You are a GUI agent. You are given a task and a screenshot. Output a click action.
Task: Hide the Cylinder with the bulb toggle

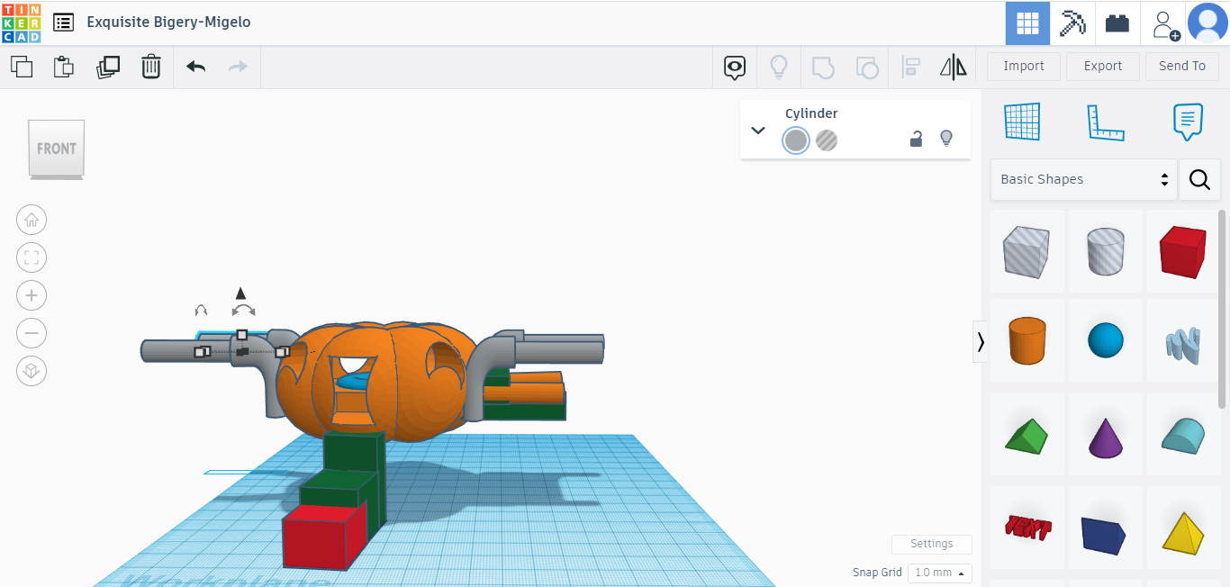point(946,138)
